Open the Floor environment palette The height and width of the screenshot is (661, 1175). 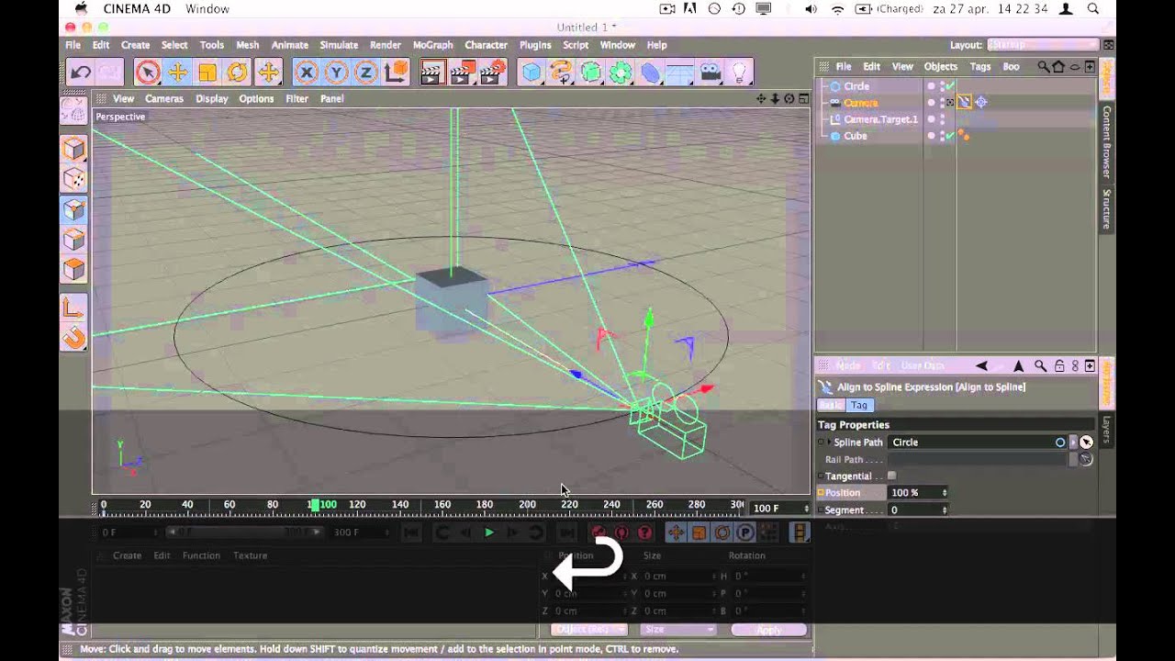point(679,73)
